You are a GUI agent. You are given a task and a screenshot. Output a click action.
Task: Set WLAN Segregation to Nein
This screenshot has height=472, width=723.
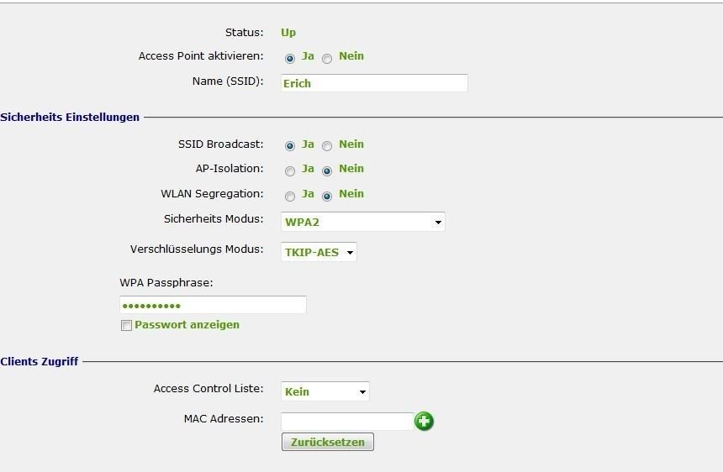click(327, 197)
